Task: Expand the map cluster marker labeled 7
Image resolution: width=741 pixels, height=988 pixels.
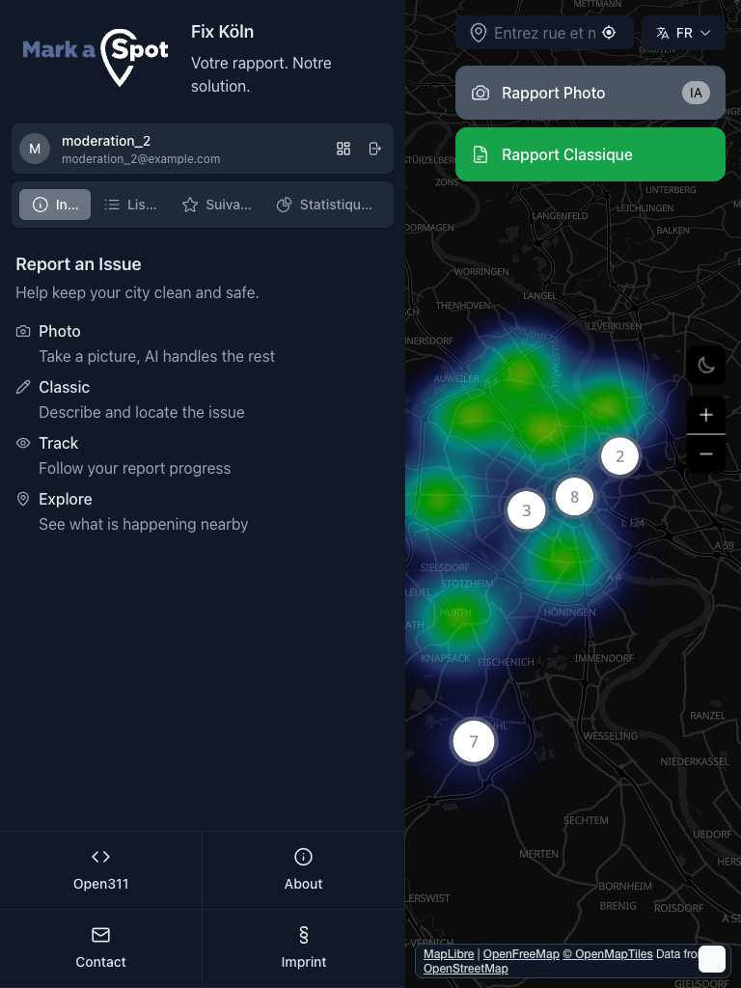Action: point(474,742)
